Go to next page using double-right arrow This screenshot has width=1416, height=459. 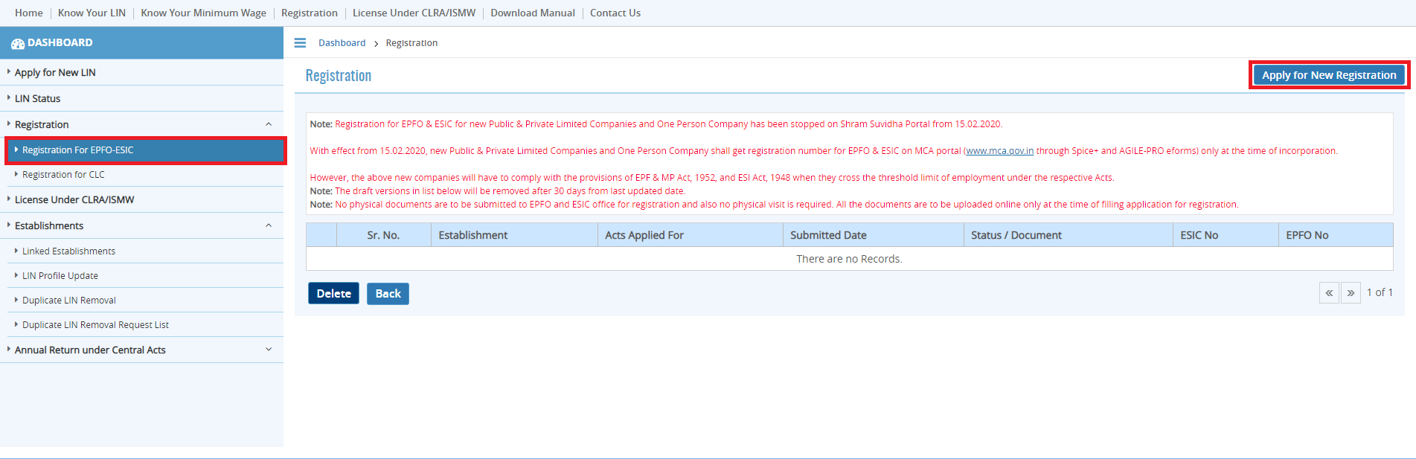(x=1351, y=293)
